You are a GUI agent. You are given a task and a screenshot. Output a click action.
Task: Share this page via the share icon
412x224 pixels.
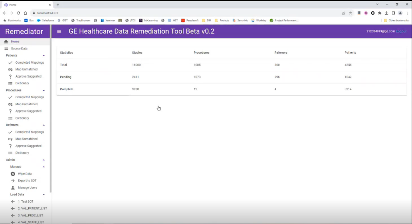343,13
